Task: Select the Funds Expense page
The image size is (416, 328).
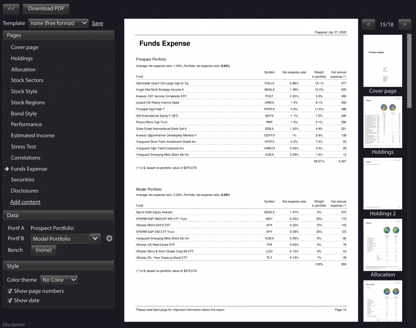Action: pos(29,169)
